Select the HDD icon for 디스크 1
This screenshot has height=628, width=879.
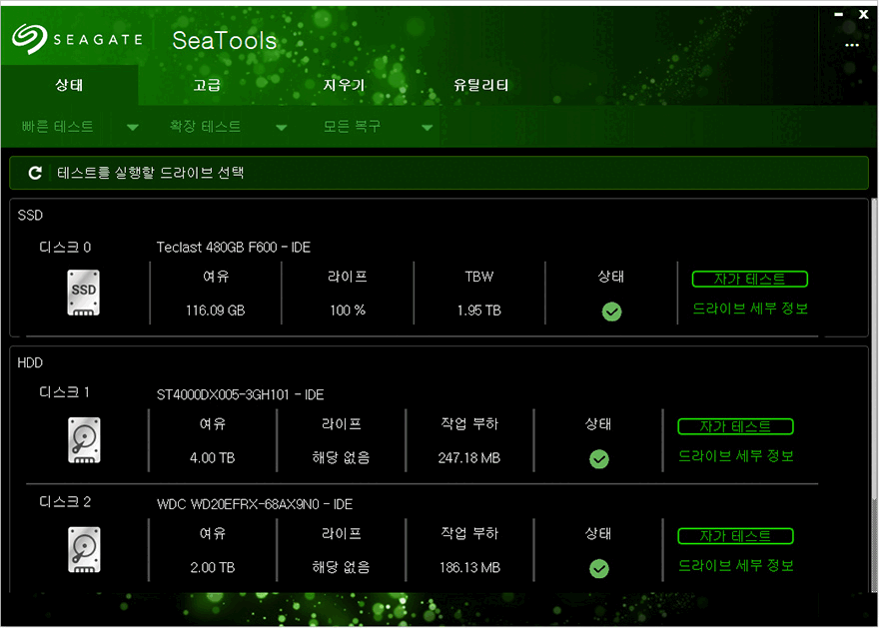click(x=84, y=440)
